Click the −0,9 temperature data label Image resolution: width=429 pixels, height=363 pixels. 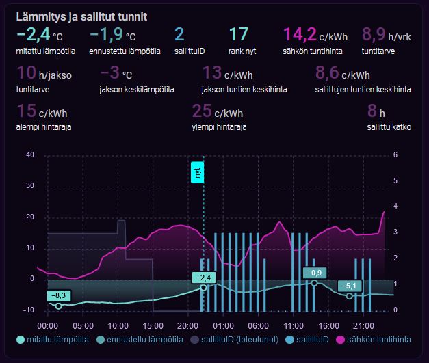314,273
